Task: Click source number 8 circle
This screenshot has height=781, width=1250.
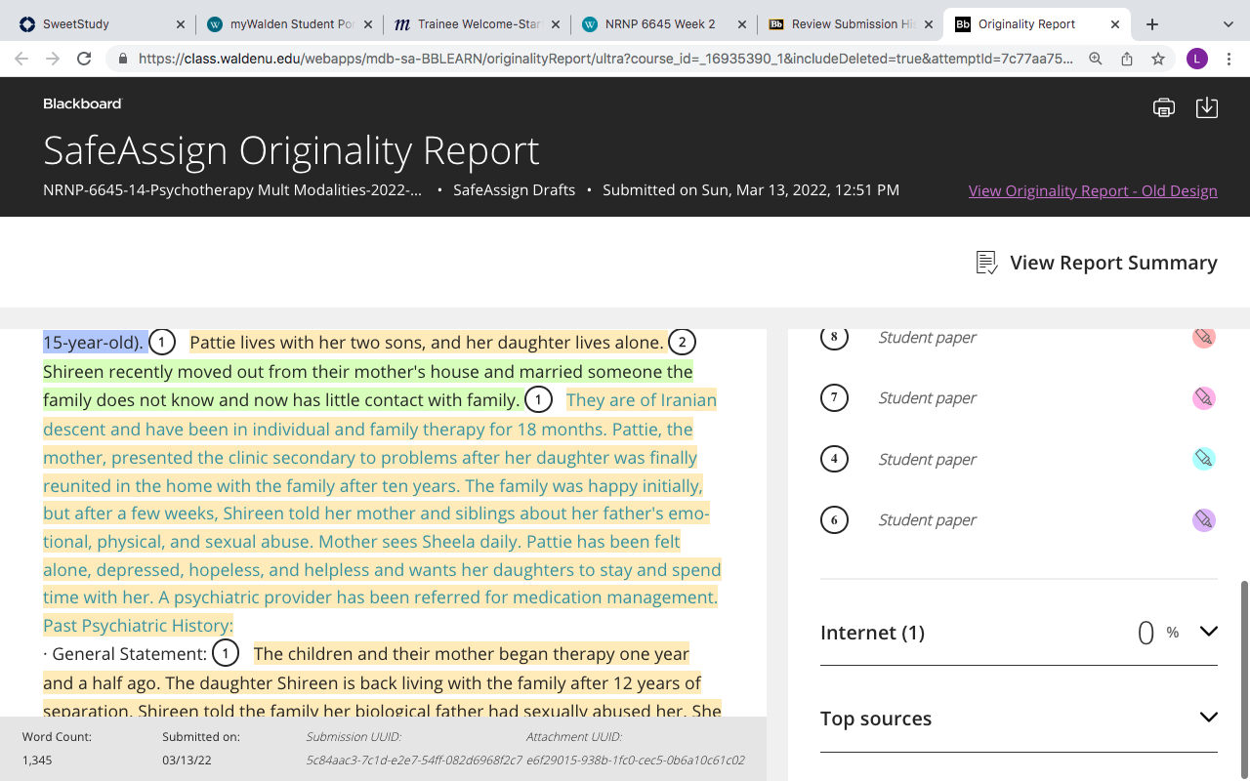Action: tap(834, 338)
